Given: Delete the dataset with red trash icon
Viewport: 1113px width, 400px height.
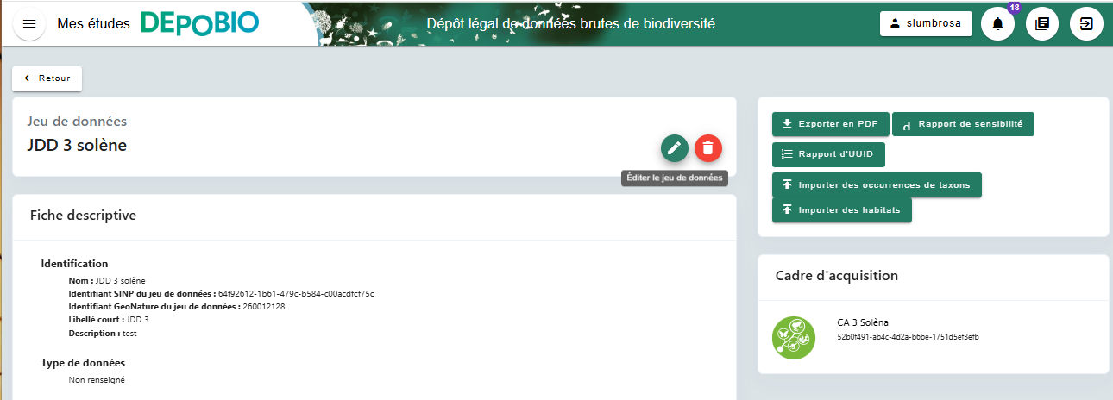Looking at the screenshot, I should point(708,148).
